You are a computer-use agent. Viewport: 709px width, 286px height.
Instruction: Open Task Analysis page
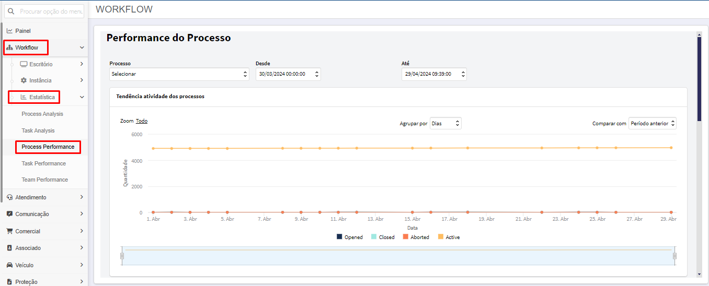pos(38,130)
